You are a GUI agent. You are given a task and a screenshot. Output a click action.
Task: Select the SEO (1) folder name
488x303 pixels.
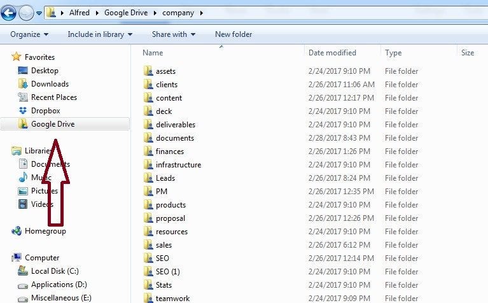168,272
